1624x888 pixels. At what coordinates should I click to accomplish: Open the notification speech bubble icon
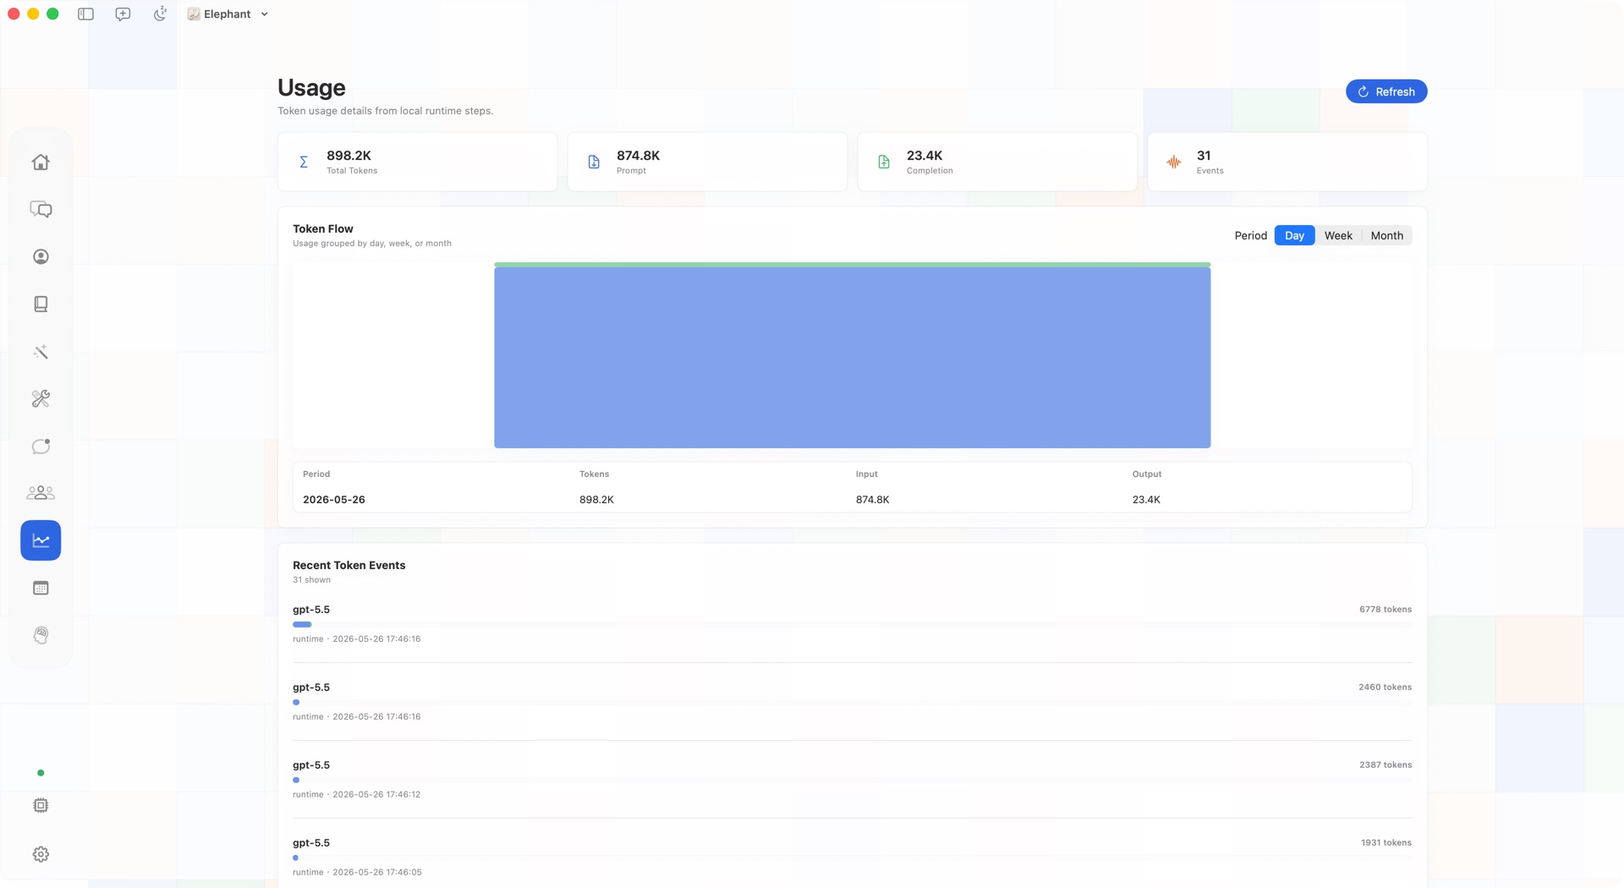click(41, 446)
